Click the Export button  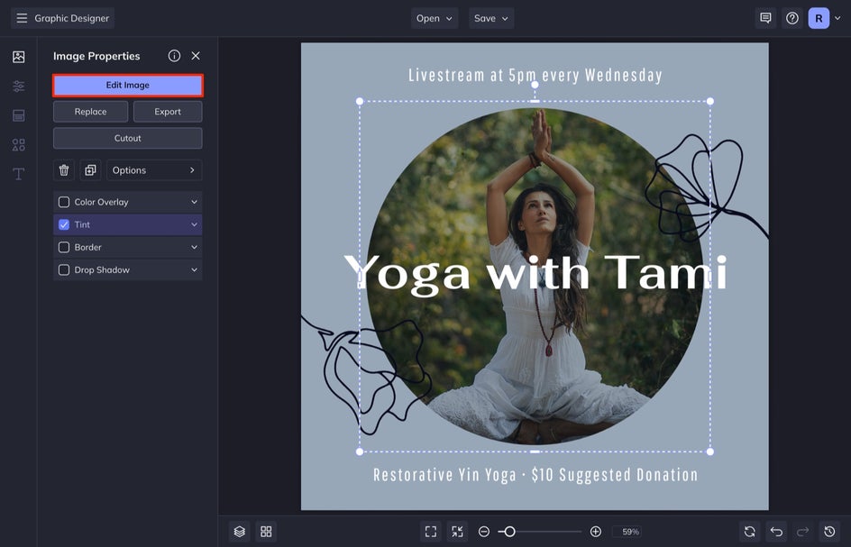coord(168,112)
